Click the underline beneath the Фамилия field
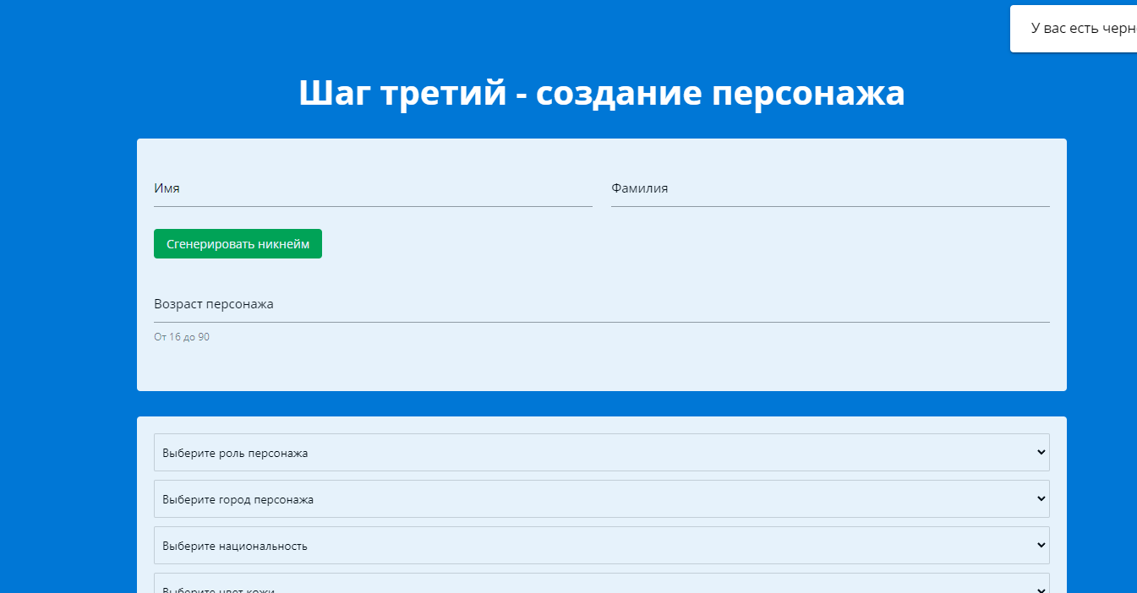The width and height of the screenshot is (1137, 593). coord(829,206)
